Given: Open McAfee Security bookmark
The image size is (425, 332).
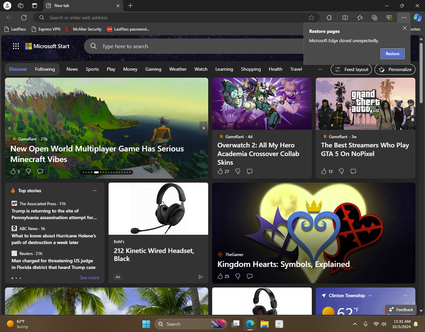Looking at the screenshot, I should (x=84, y=29).
